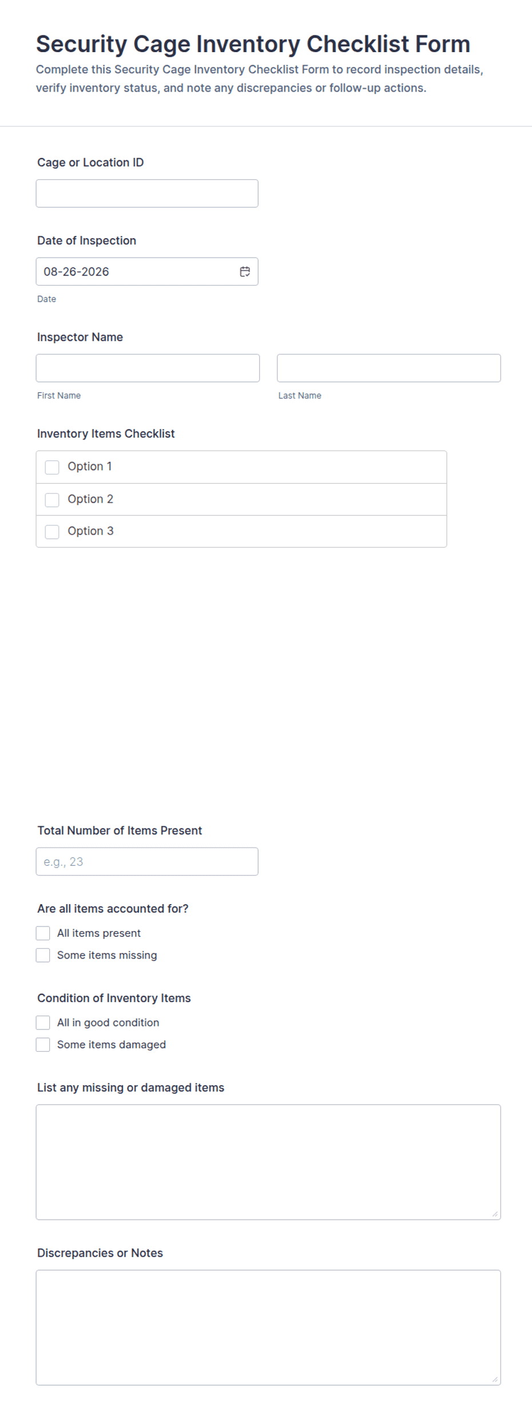Screen dimensions: 532x1412
Task: Click the All items present label
Action: tap(99, 933)
